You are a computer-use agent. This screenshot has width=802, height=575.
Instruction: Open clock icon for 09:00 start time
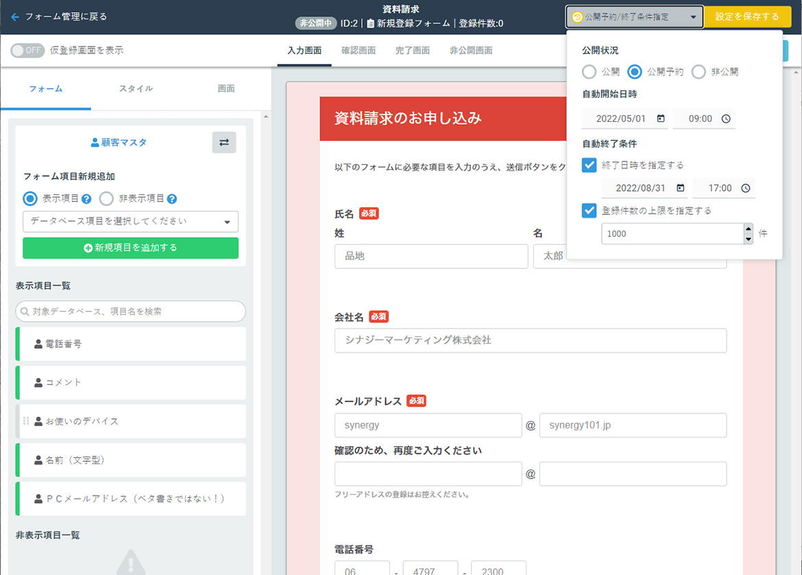pos(726,118)
